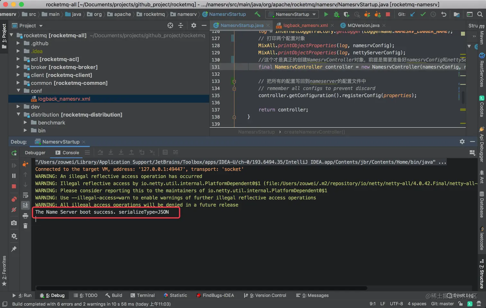Image resolution: width=486 pixels, height=308 pixels.
Task: Switch to the Debugger tab
Action: (x=35, y=153)
